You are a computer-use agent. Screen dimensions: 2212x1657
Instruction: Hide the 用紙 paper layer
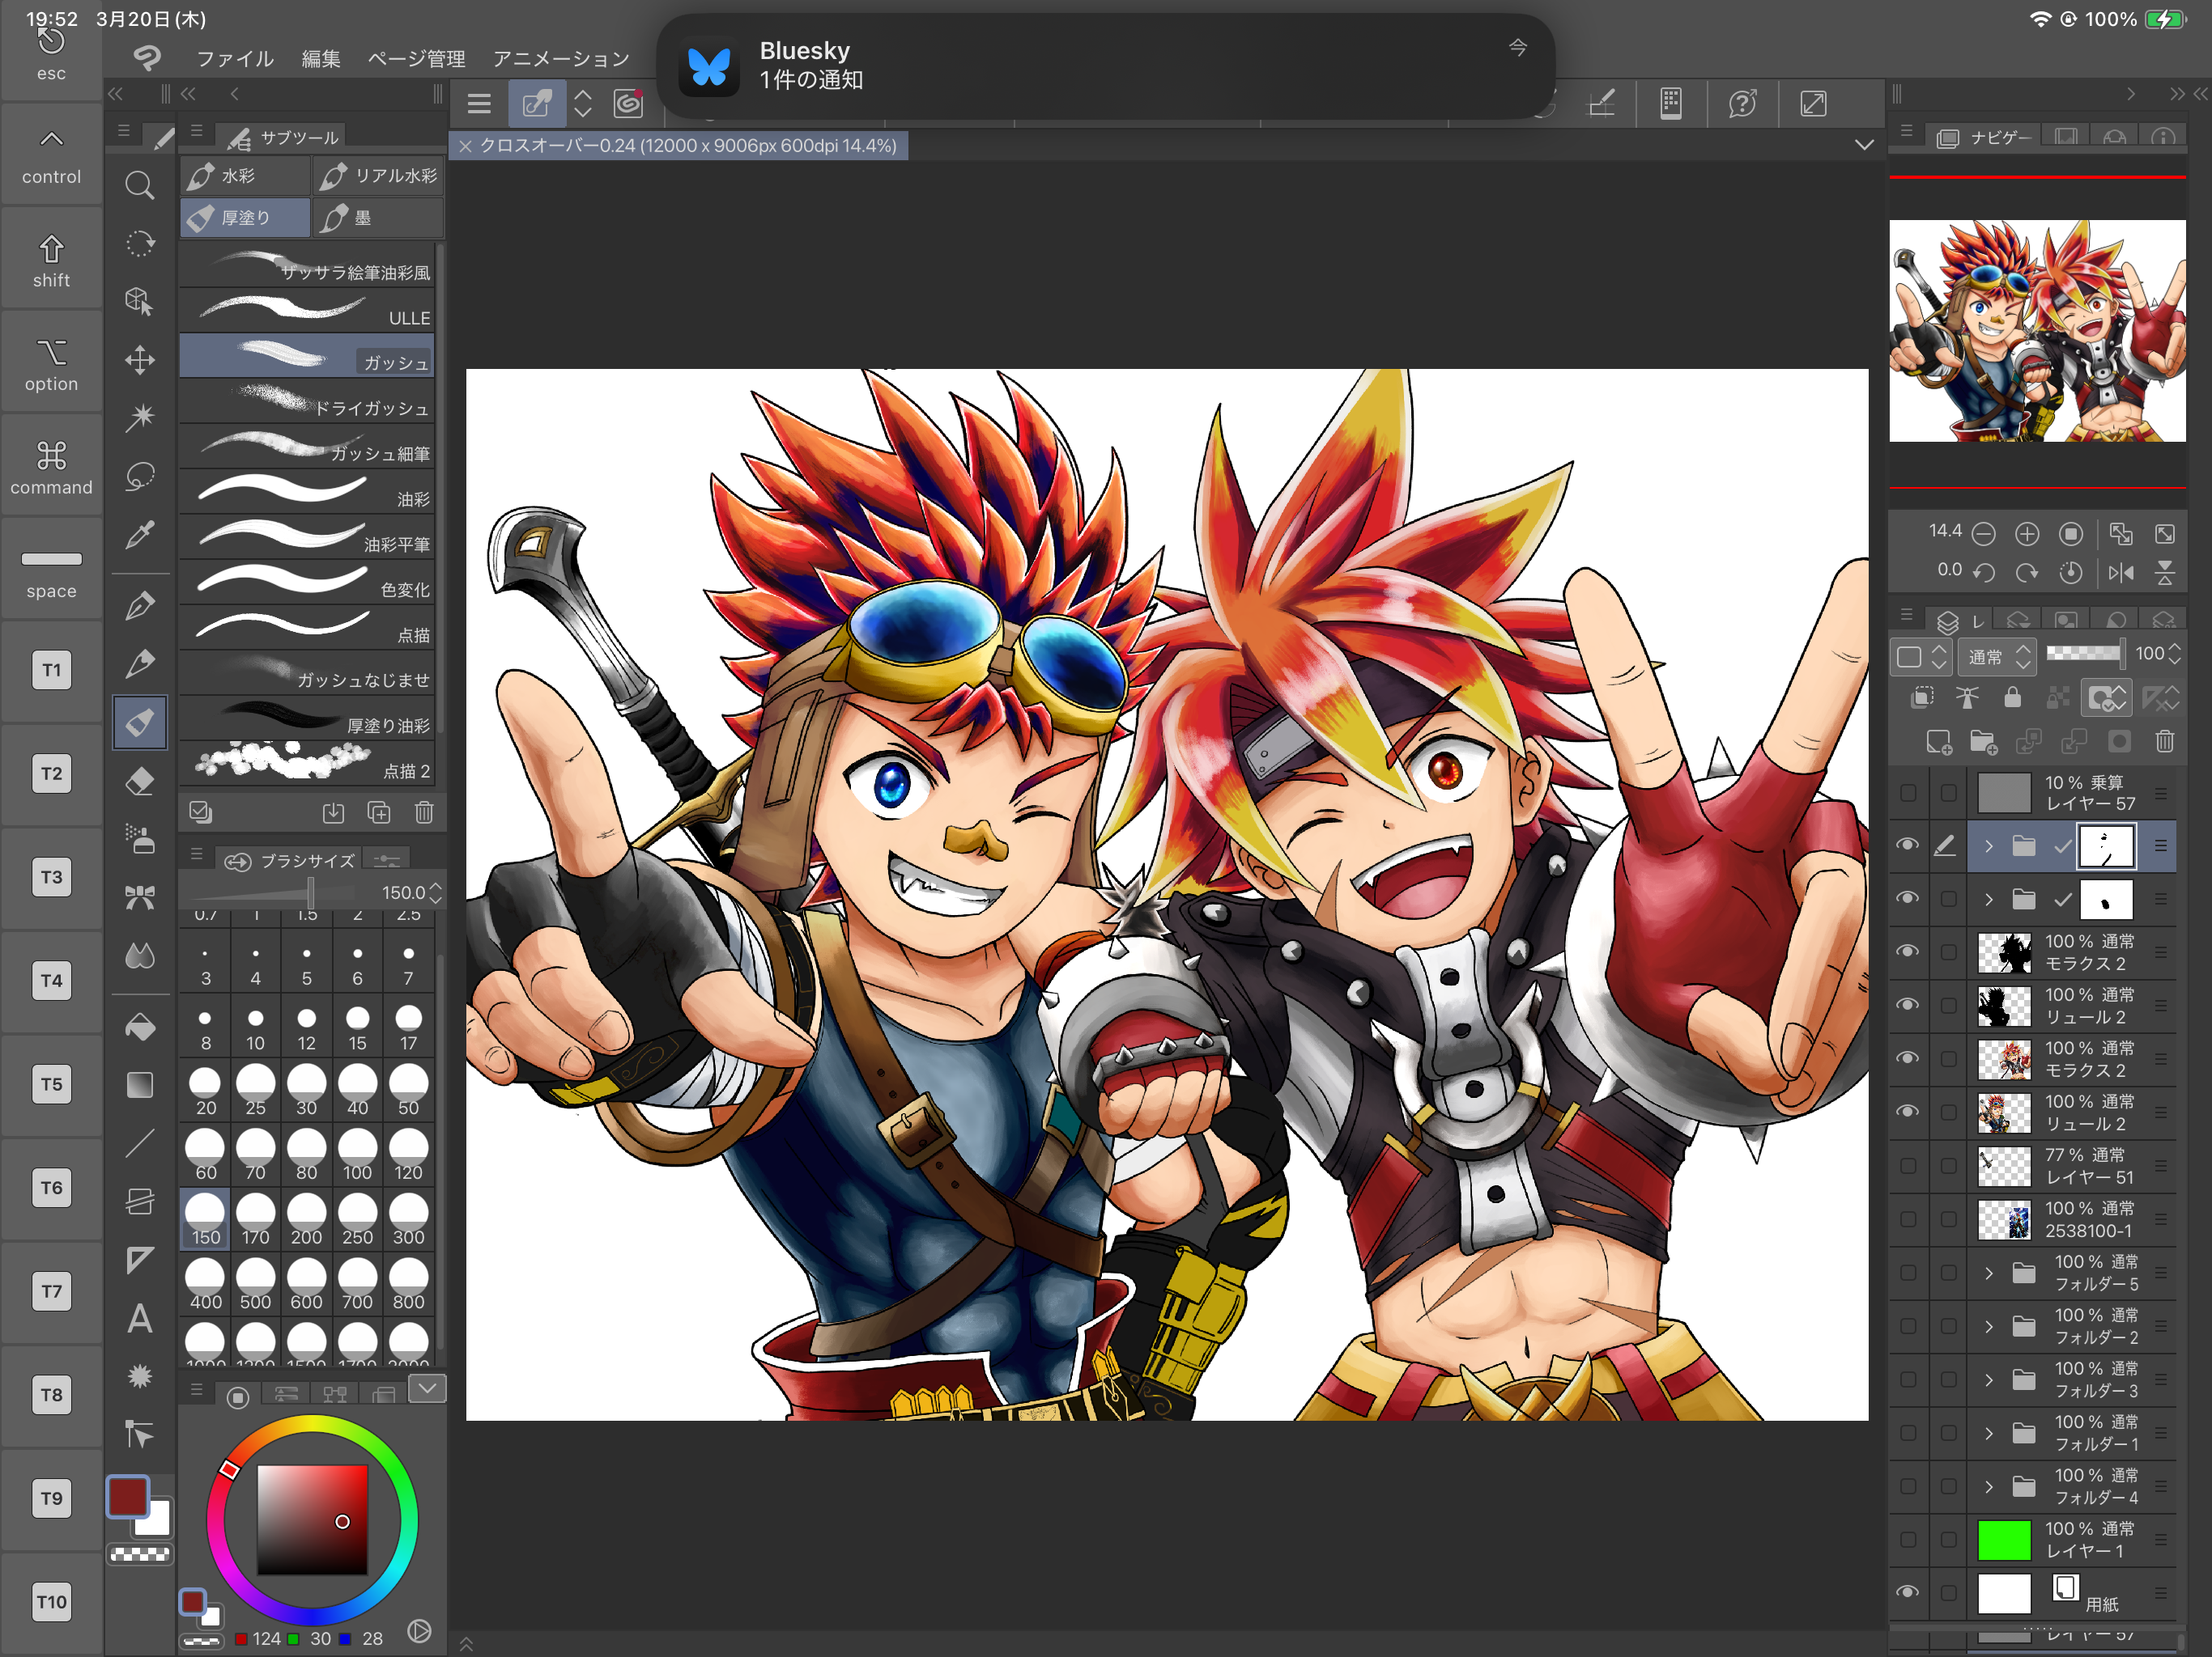tap(1908, 1592)
